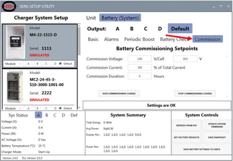Viewport: 233px width, 161px height.
Task: Click the SENS logo icon in title bar
Action: 9,6
